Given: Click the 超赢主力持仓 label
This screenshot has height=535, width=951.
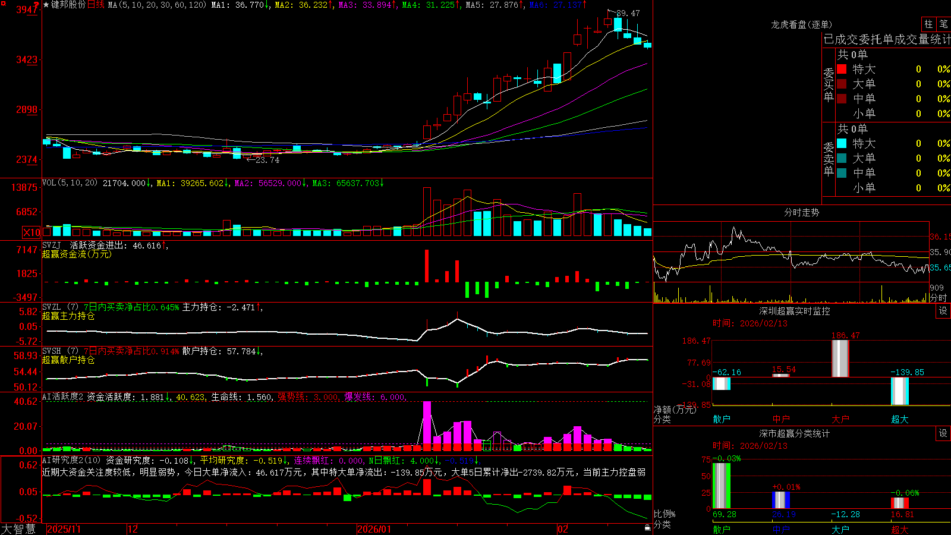Looking at the screenshot, I should point(68,316).
